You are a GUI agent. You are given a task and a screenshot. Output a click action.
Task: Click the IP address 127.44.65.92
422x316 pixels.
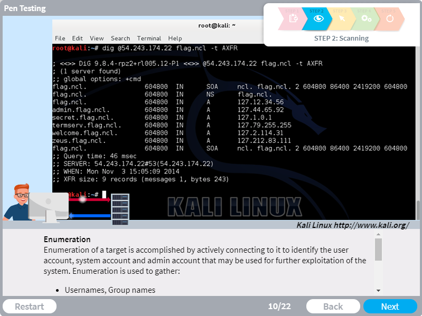(x=260, y=110)
